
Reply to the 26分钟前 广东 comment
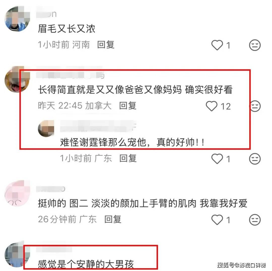[x=113, y=219]
